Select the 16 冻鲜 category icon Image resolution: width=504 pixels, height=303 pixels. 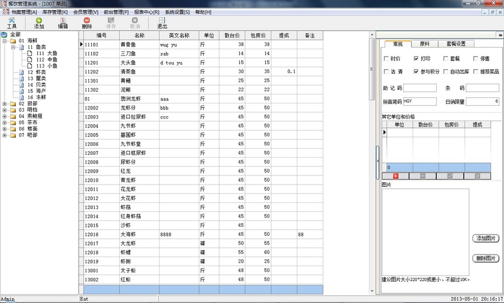point(21,97)
